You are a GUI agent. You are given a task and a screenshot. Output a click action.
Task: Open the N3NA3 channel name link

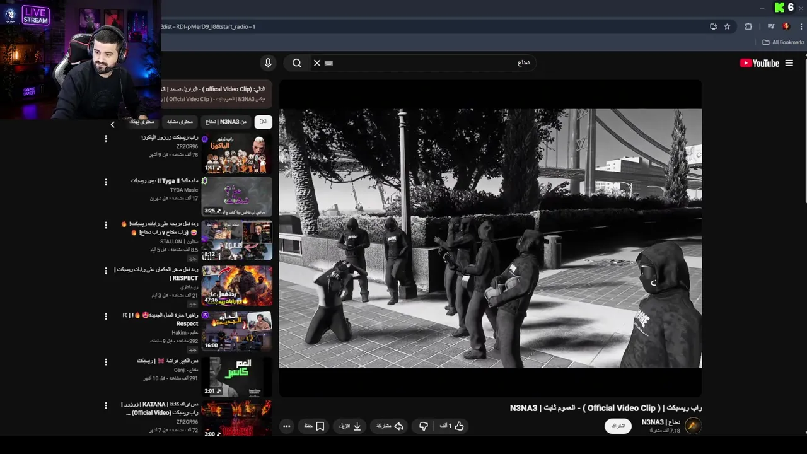point(661,422)
